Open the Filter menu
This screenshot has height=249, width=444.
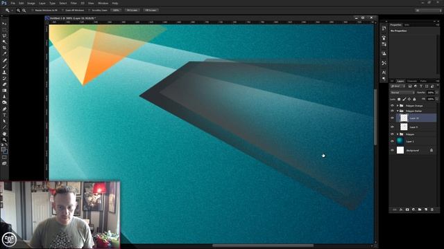[74, 3]
